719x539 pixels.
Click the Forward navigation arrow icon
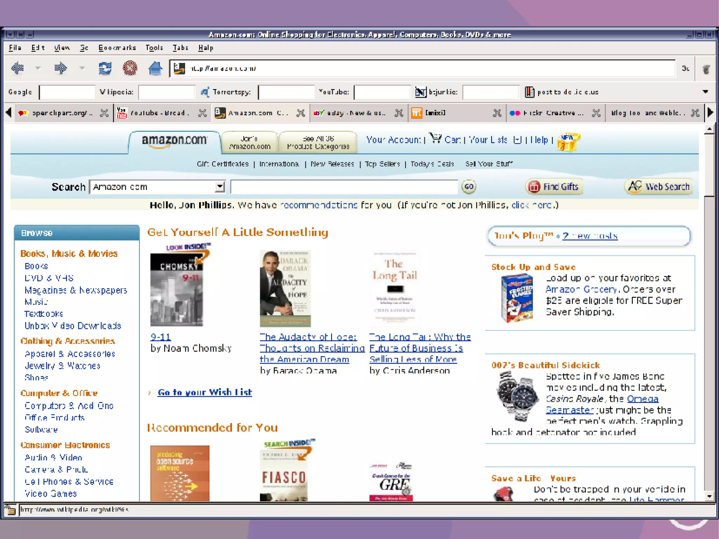click(x=60, y=68)
